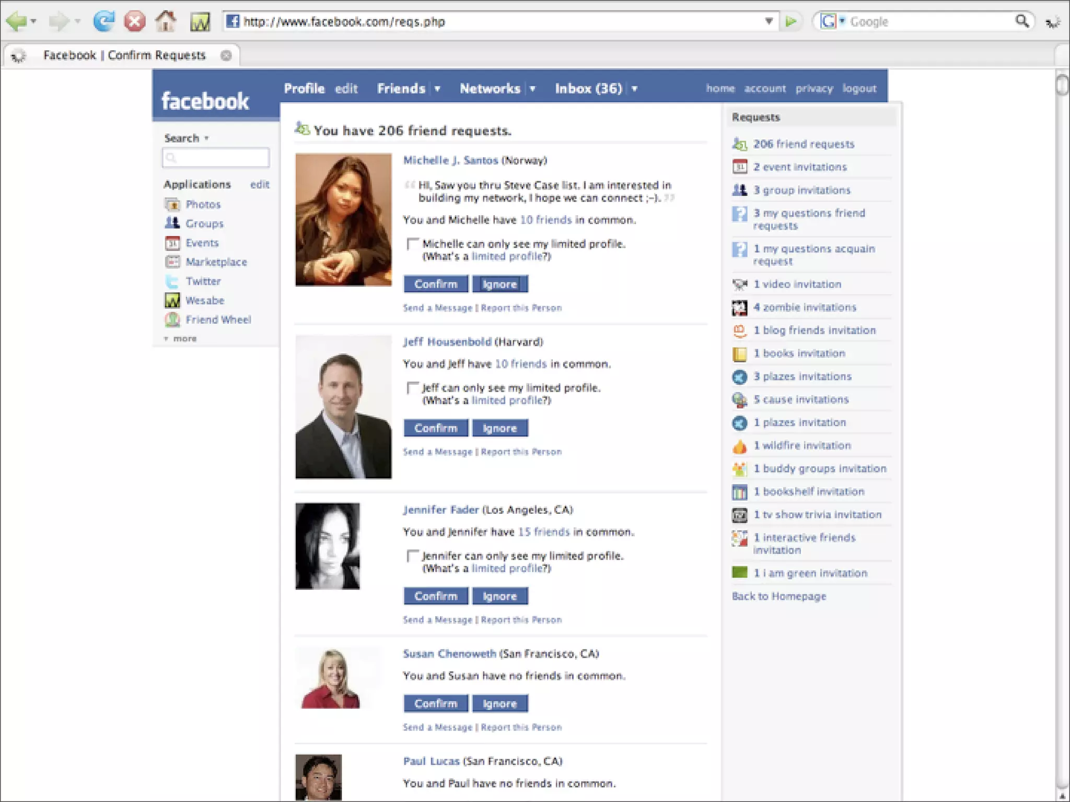Screen dimensions: 1070x802
Task: Click the books invitation icon
Action: (x=739, y=354)
